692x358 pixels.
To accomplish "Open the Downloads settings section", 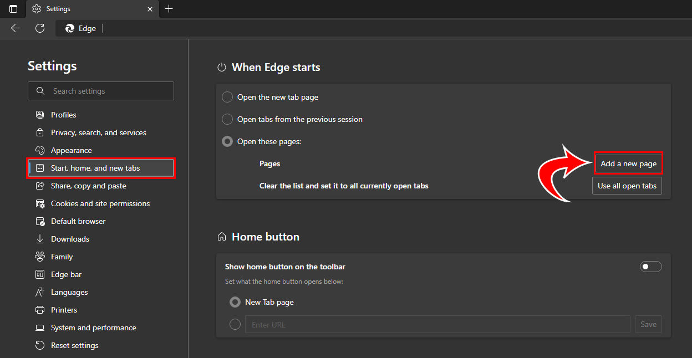I will (69, 239).
